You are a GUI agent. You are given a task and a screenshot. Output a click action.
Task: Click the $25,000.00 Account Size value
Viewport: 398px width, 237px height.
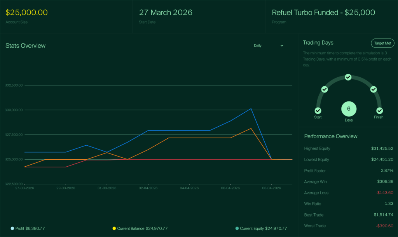(27, 12)
